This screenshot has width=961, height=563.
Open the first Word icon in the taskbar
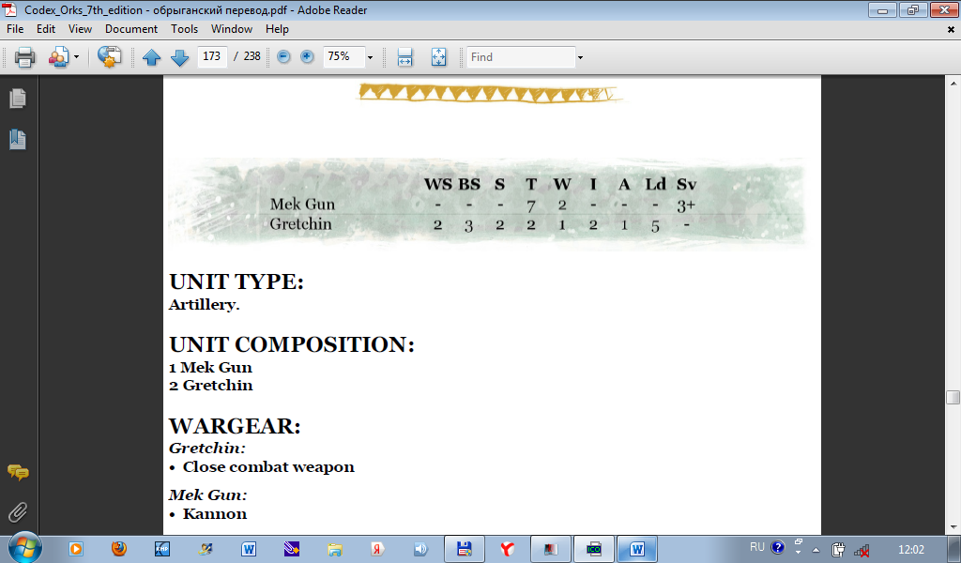tap(248, 549)
